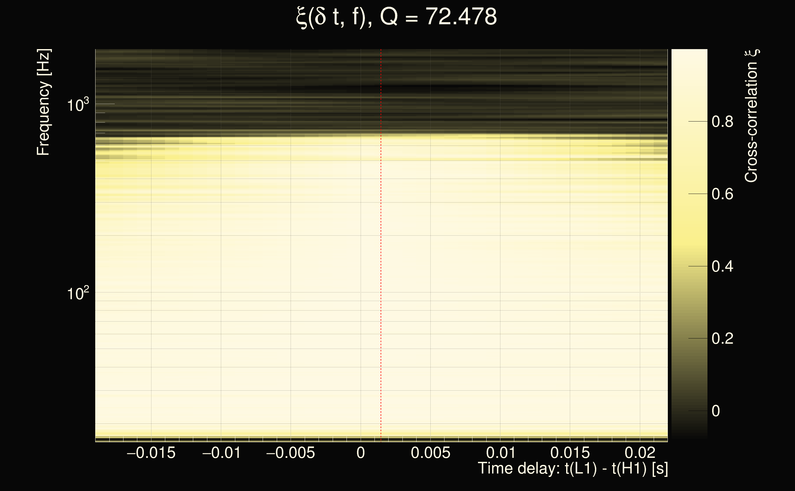Click the 0.01 time delay tick label
Screen dimensions: 795x491
(x=500, y=453)
